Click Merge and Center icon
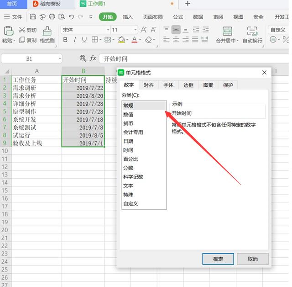 (x=227, y=31)
